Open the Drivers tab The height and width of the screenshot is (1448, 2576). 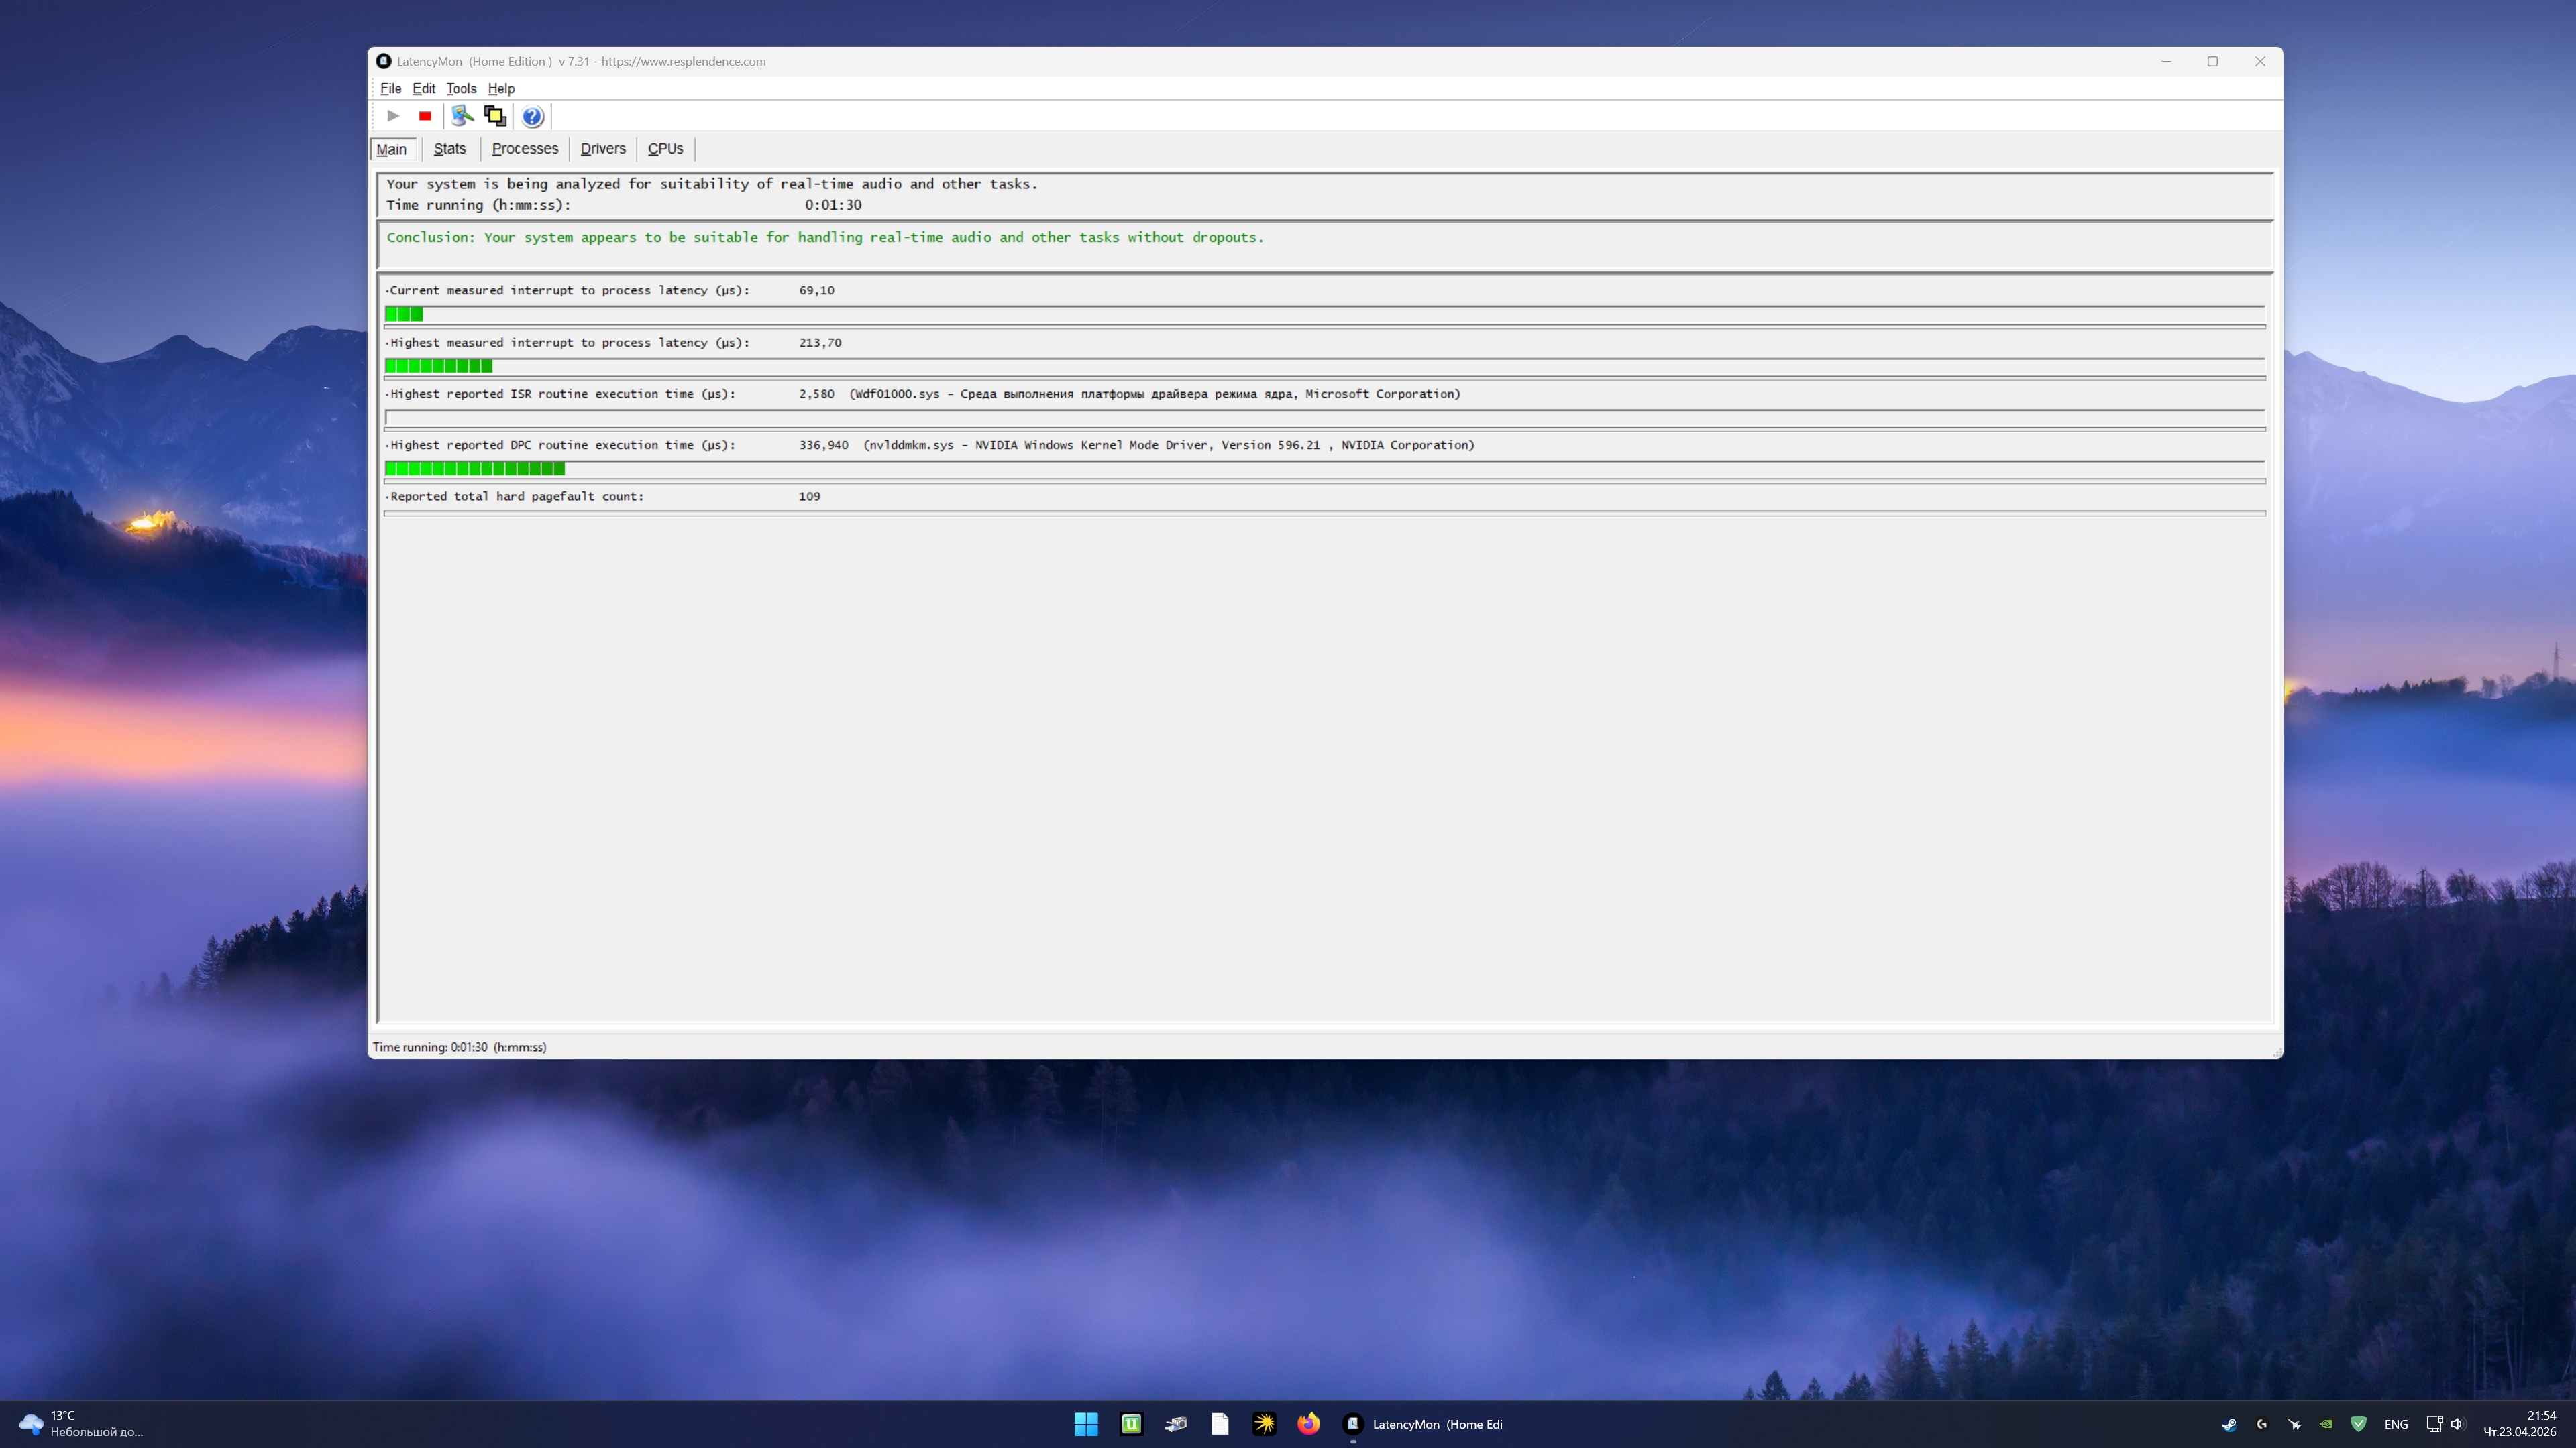click(603, 149)
